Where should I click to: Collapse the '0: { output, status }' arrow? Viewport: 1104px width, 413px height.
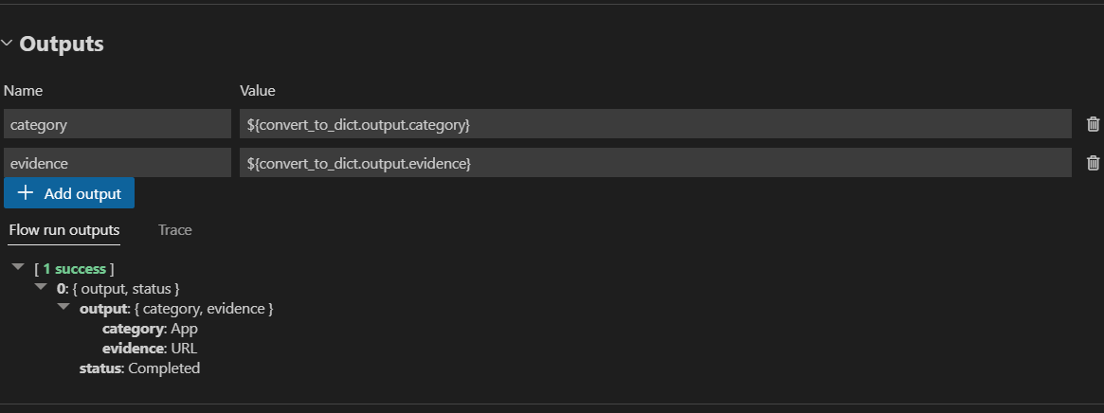[x=41, y=288]
